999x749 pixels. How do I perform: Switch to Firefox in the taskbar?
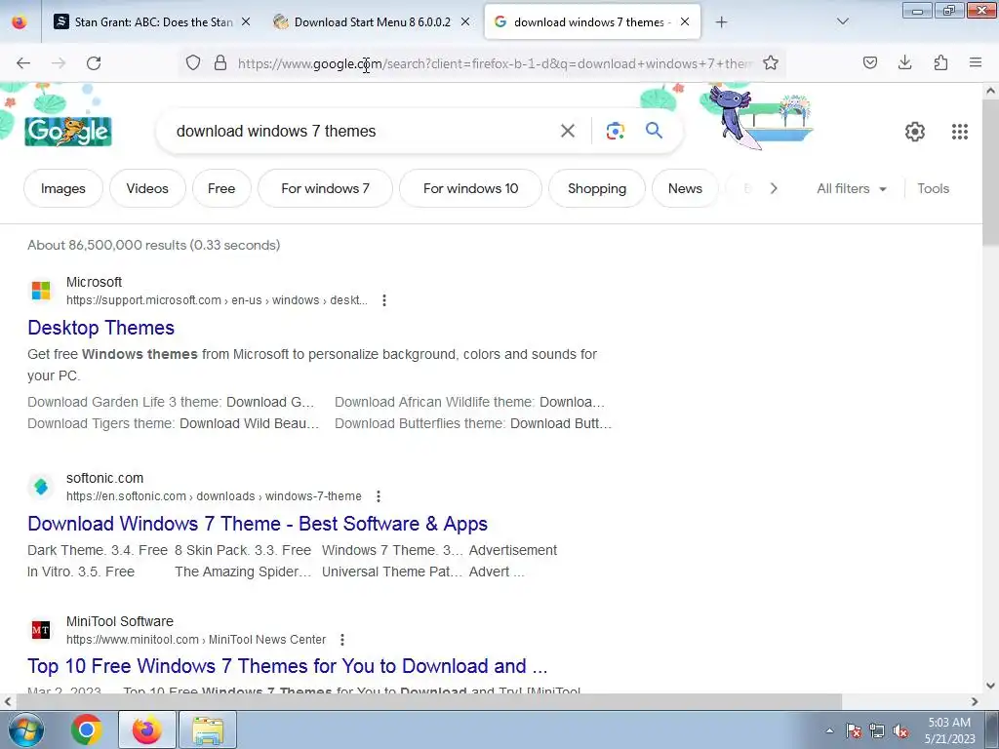pos(147,729)
